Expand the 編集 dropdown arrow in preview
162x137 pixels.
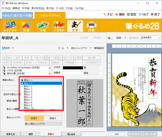tap(125, 38)
